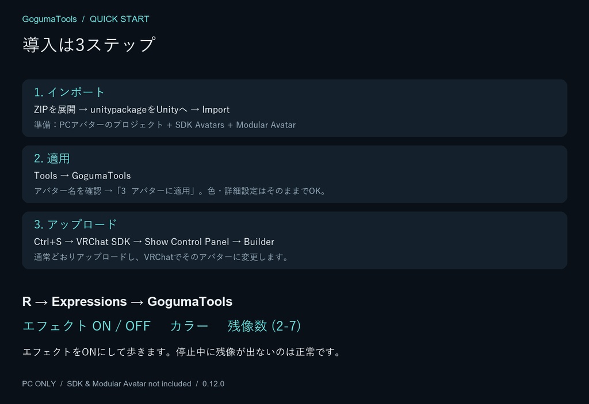
Task: Select the カラー option label
Action: tap(189, 326)
